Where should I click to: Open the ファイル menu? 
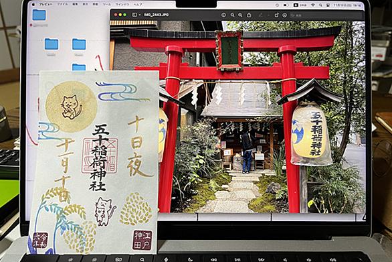[x=62, y=4]
